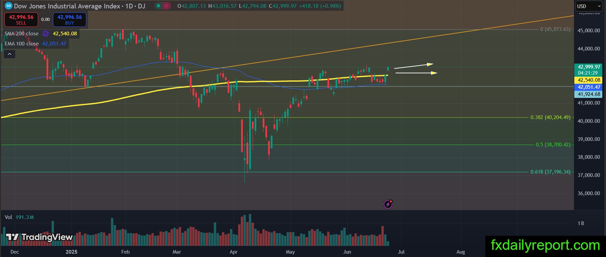Click the 1 B volume axis label
Screen dimensions: 606x257
(x=581, y=223)
